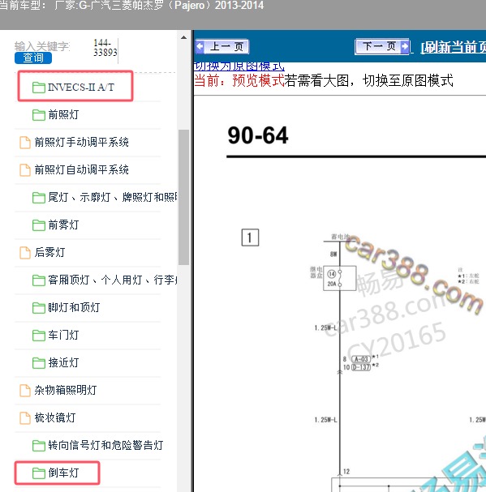The width and height of the screenshot is (486, 492).
Task: Expand the 客厢顶灯、个人用灯 folder entry
Action: [113, 280]
